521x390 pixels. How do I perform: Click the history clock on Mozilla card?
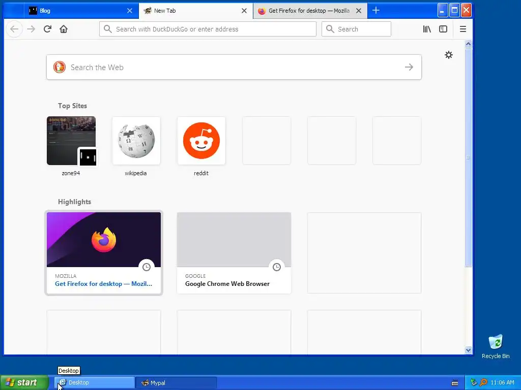pos(147,267)
